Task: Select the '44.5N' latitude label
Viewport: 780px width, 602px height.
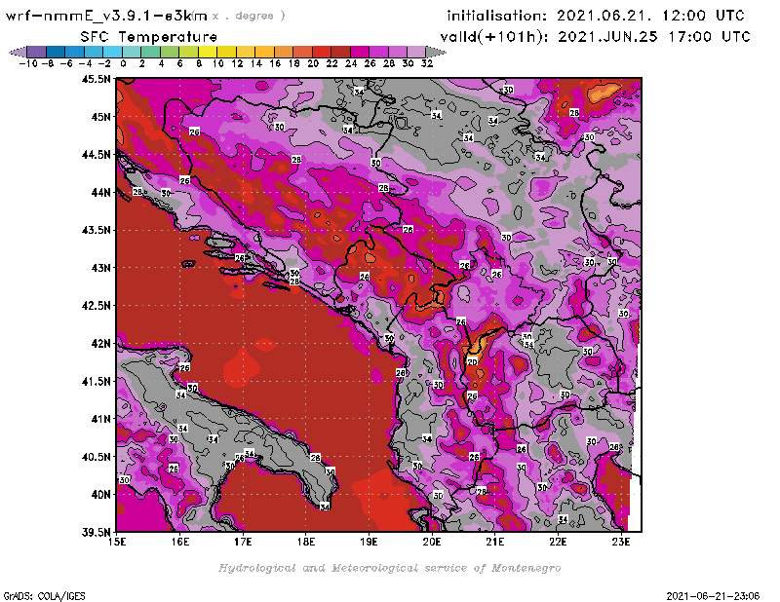Action: pos(96,155)
